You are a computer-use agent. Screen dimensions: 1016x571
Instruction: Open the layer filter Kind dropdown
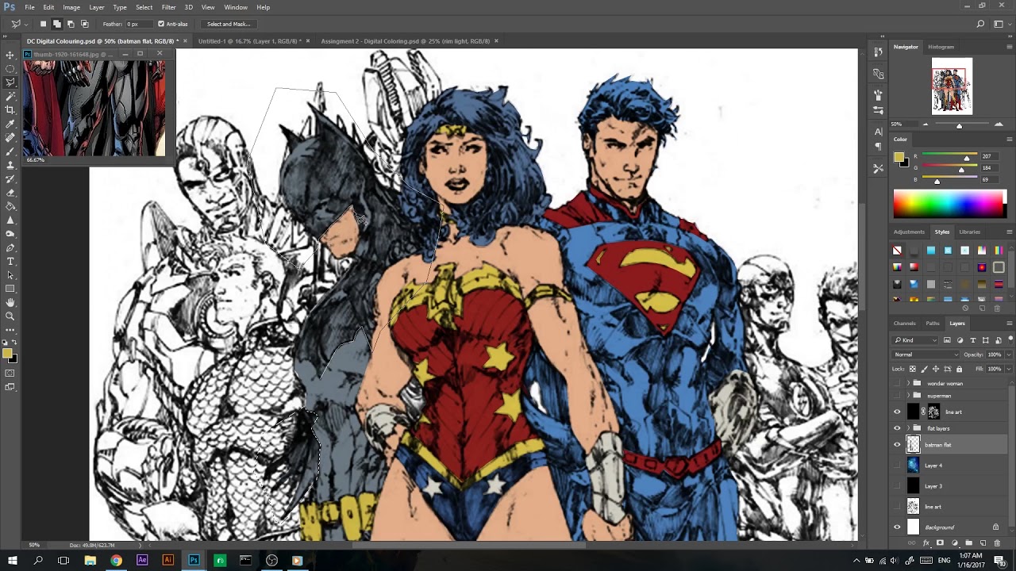point(916,340)
